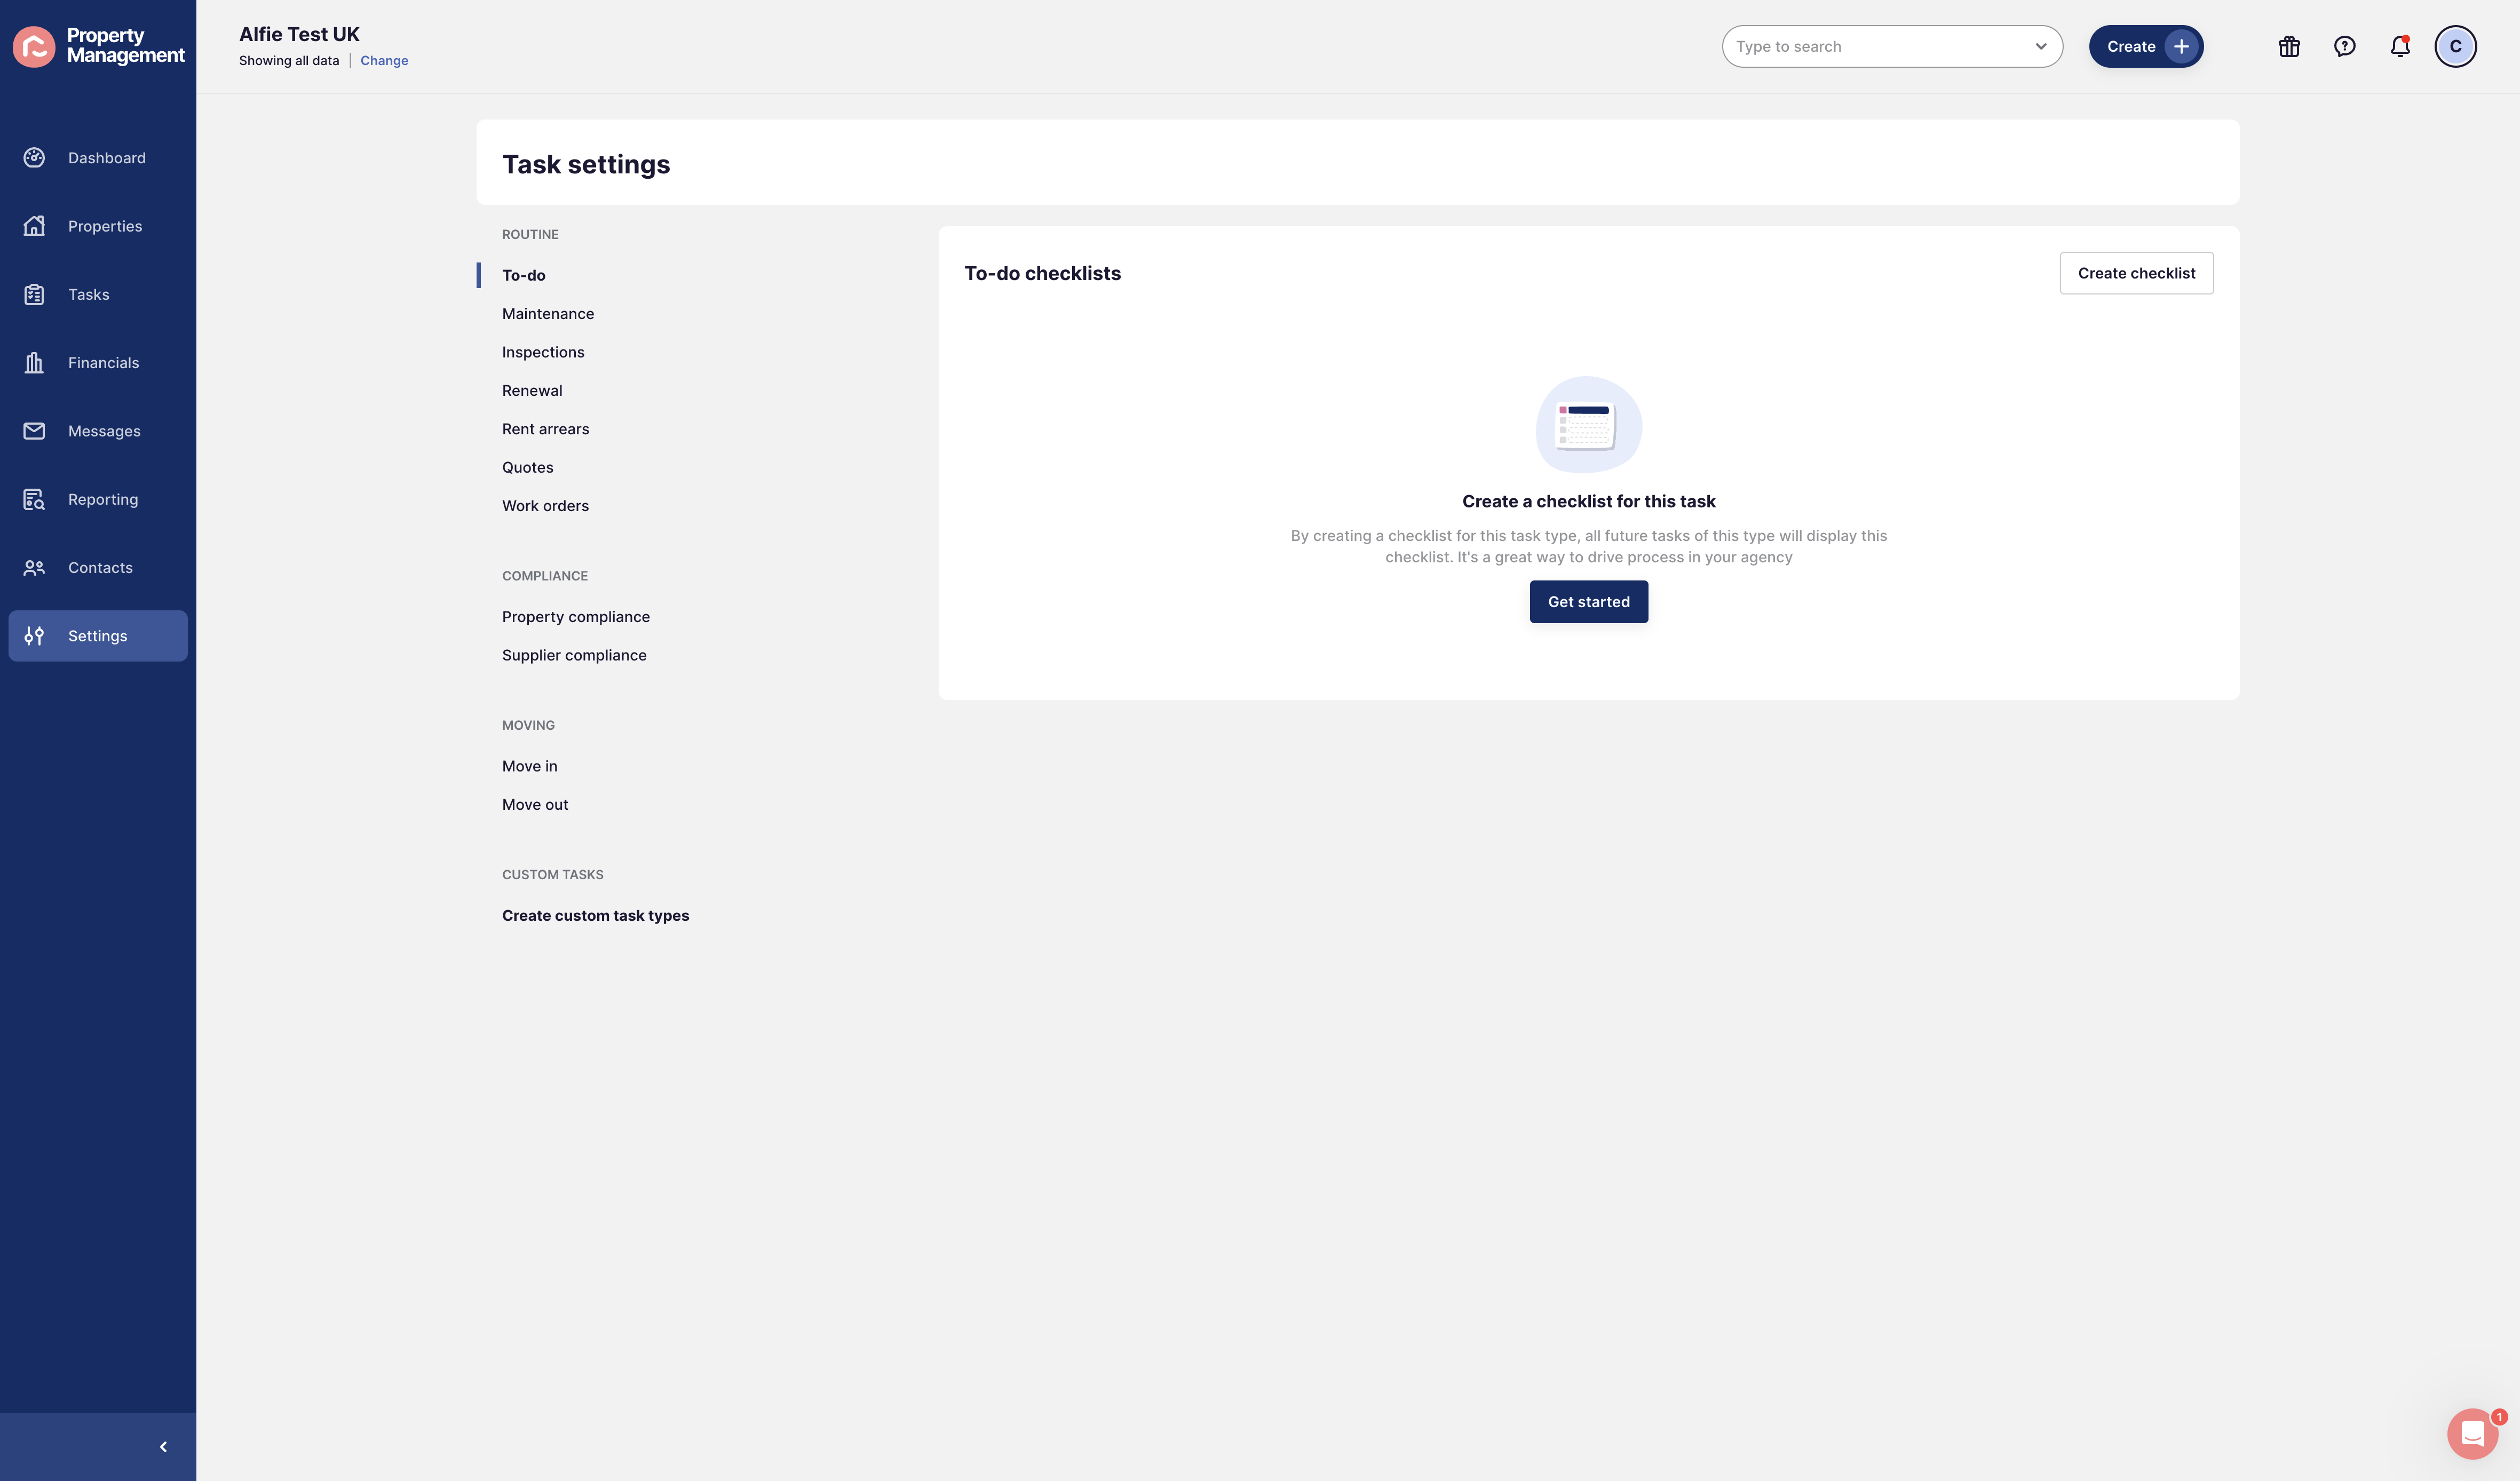Click the Change data link
The height and width of the screenshot is (1481, 2520).
point(384,60)
